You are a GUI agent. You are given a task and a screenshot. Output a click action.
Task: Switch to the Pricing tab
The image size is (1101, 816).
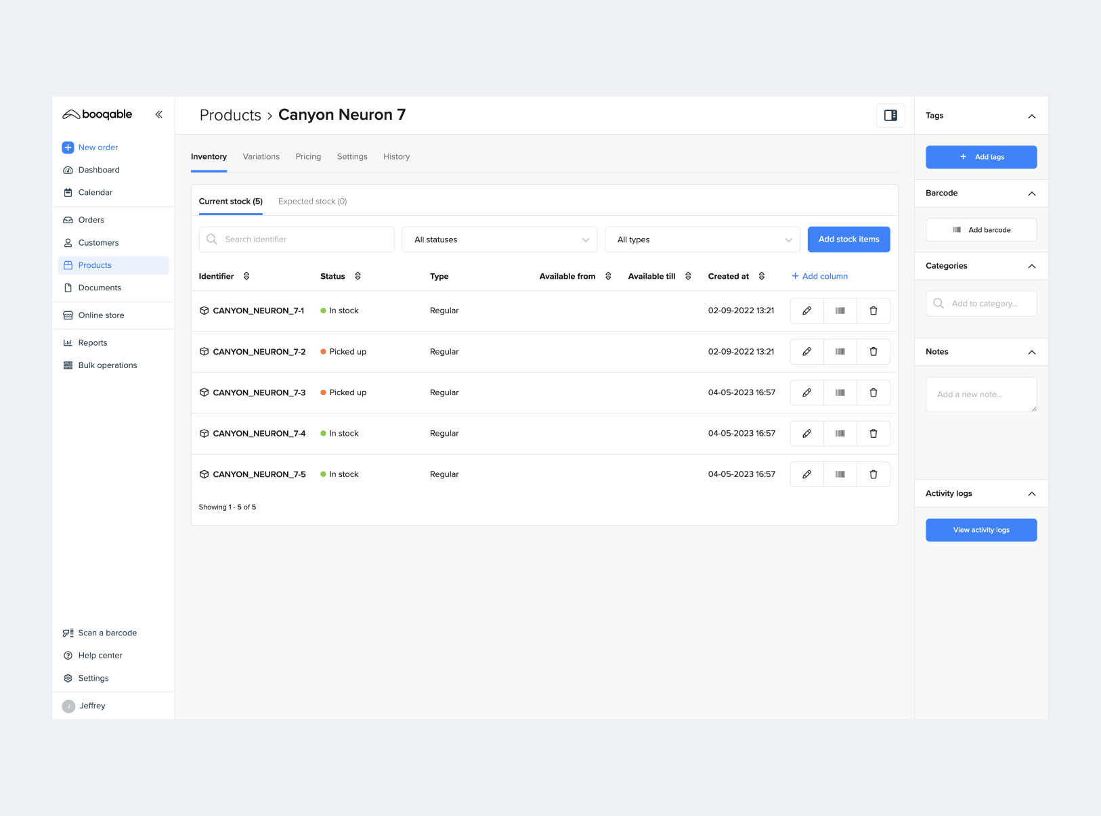308,156
